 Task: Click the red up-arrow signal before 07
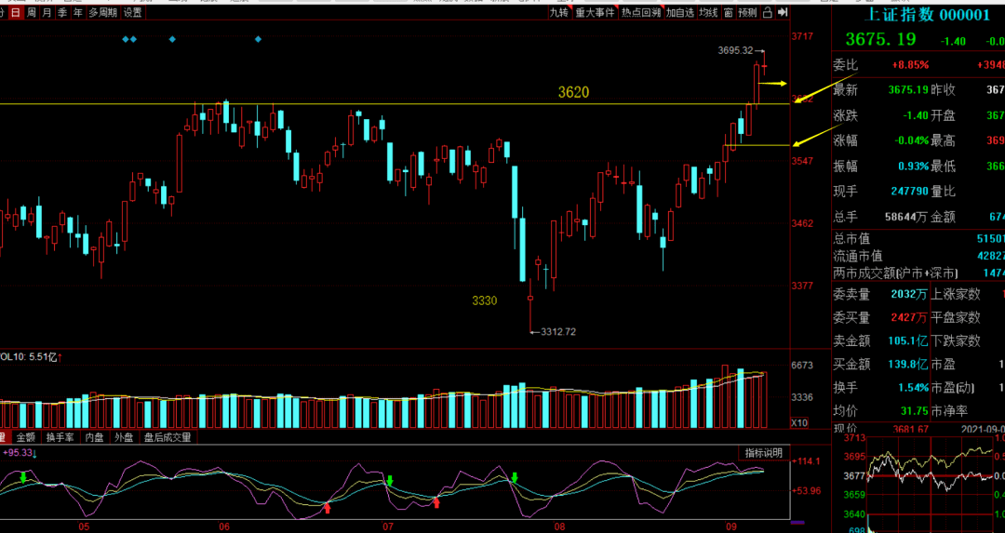328,508
